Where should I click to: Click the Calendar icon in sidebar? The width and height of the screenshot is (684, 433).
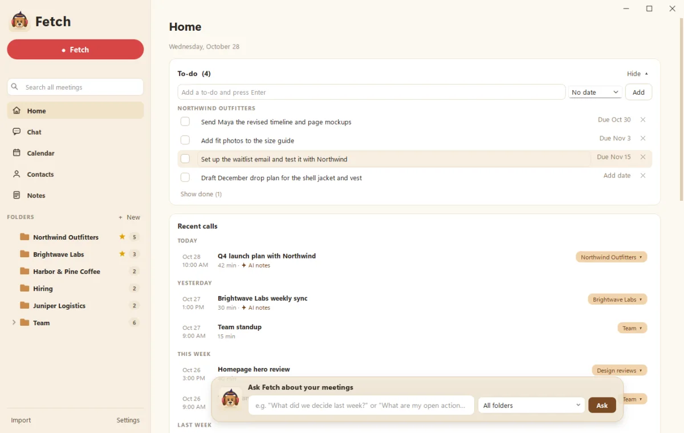(x=17, y=153)
